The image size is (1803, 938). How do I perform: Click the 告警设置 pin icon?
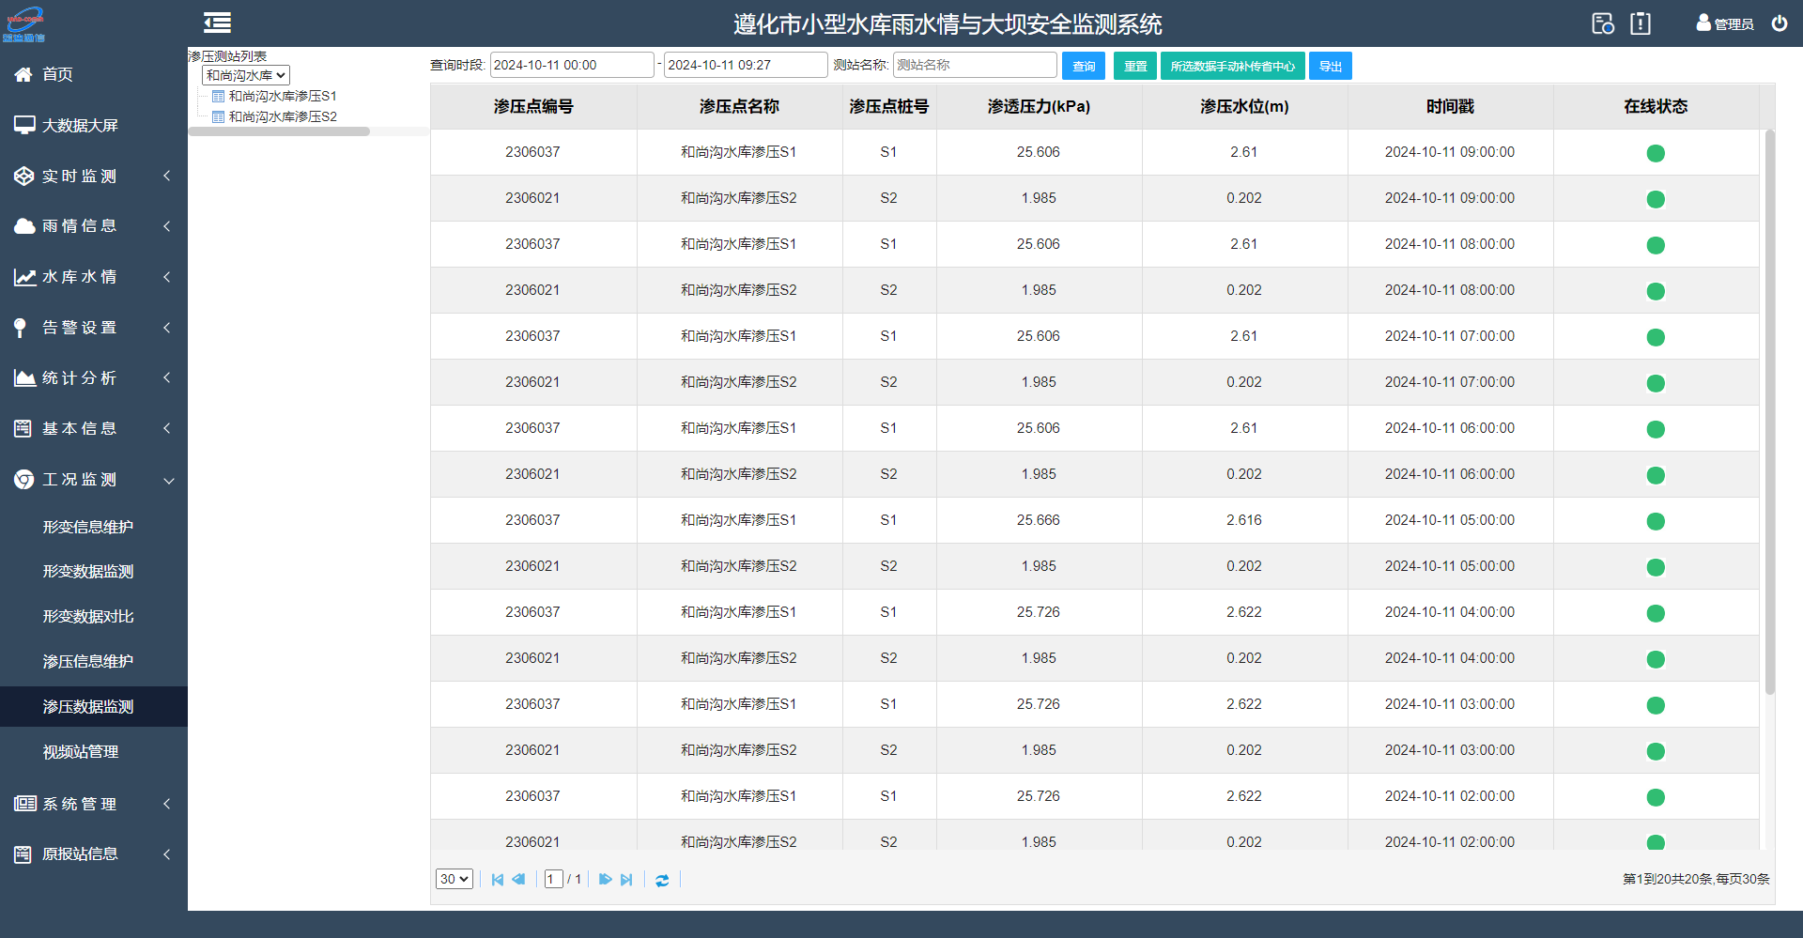21,328
